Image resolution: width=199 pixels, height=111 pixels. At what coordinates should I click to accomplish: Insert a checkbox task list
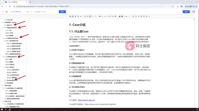[x=90, y=16]
